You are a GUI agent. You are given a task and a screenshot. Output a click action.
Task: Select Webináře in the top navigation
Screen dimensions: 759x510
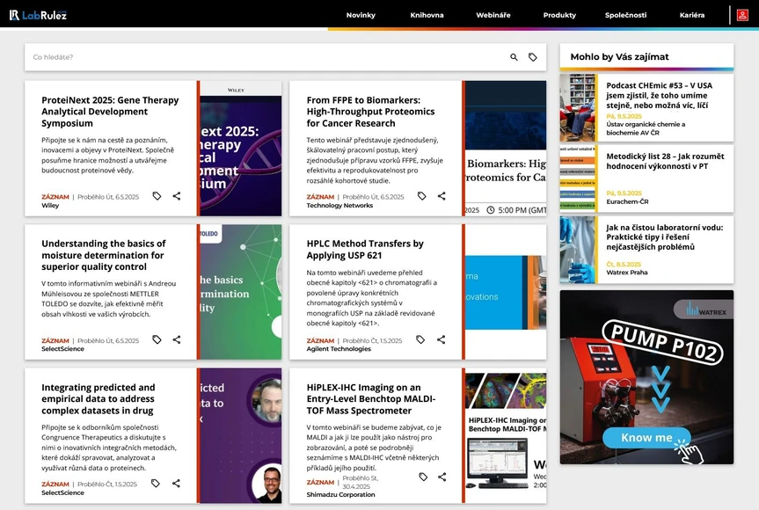point(493,15)
